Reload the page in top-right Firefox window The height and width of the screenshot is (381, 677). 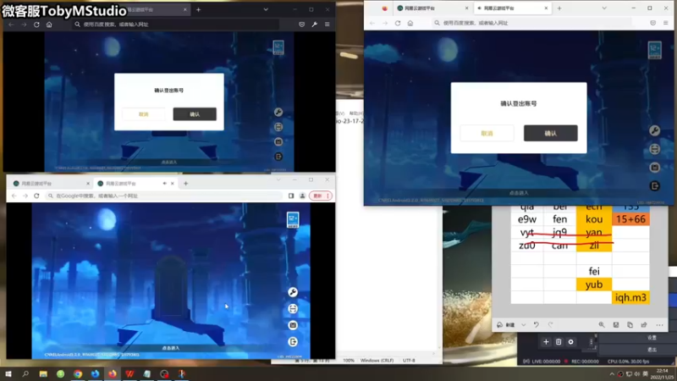click(398, 23)
